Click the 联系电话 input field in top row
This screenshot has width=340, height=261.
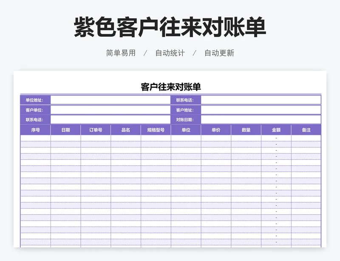pyautogui.click(x=261, y=100)
